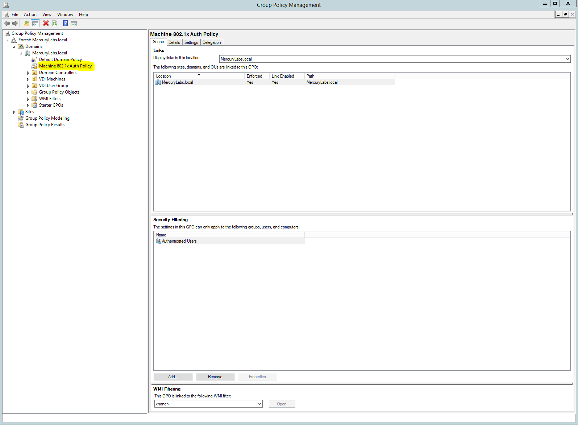Click the Default Domain Policy link icon
Image resolution: width=578 pixels, height=425 pixels.
click(34, 59)
